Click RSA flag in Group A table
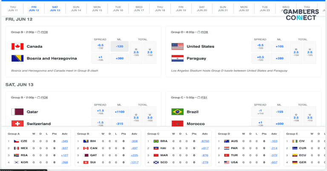This screenshot has height=171, width=327. click(17, 155)
